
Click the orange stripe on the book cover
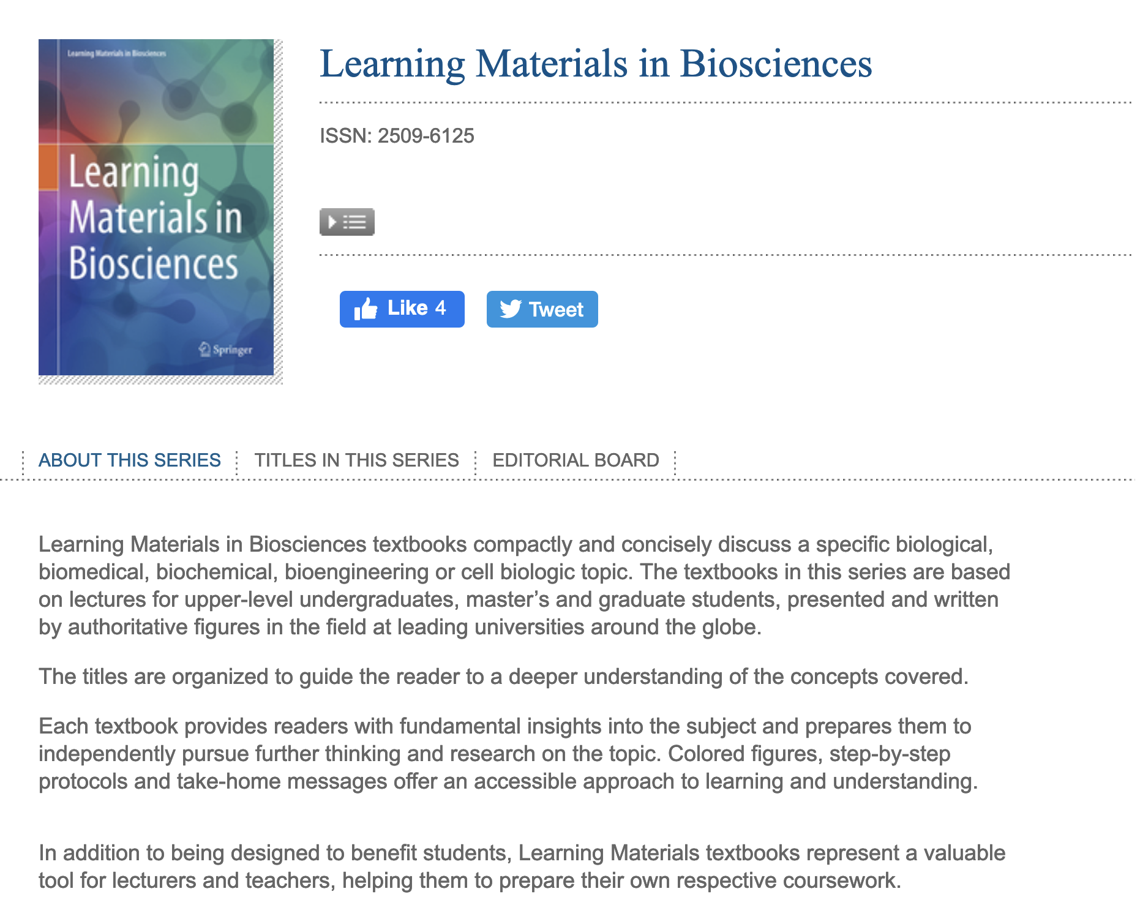(48, 167)
